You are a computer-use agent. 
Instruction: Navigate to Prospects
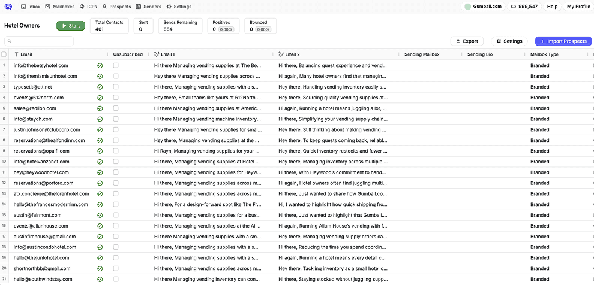coord(116,7)
